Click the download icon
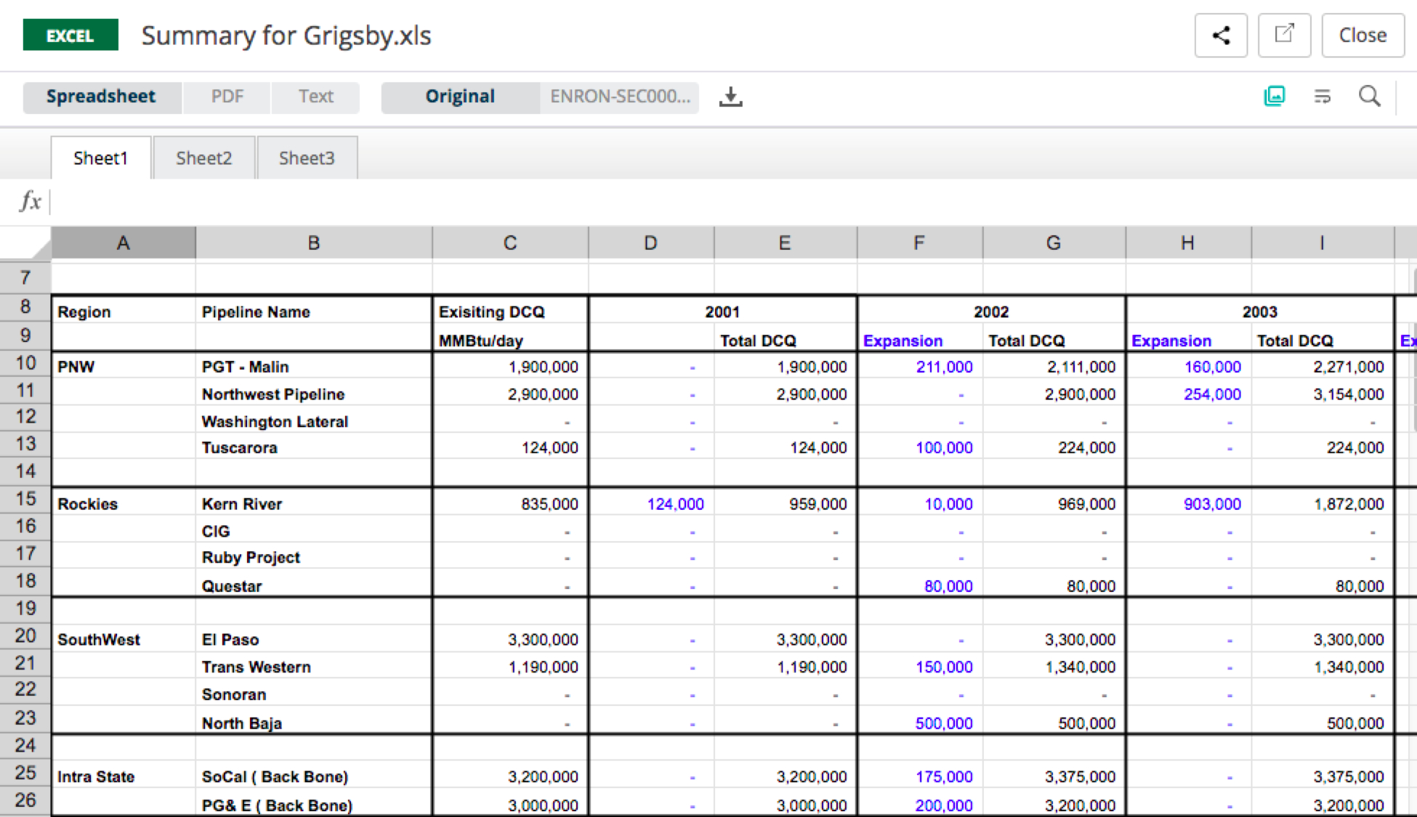This screenshot has height=817, width=1417. pyautogui.click(x=731, y=97)
